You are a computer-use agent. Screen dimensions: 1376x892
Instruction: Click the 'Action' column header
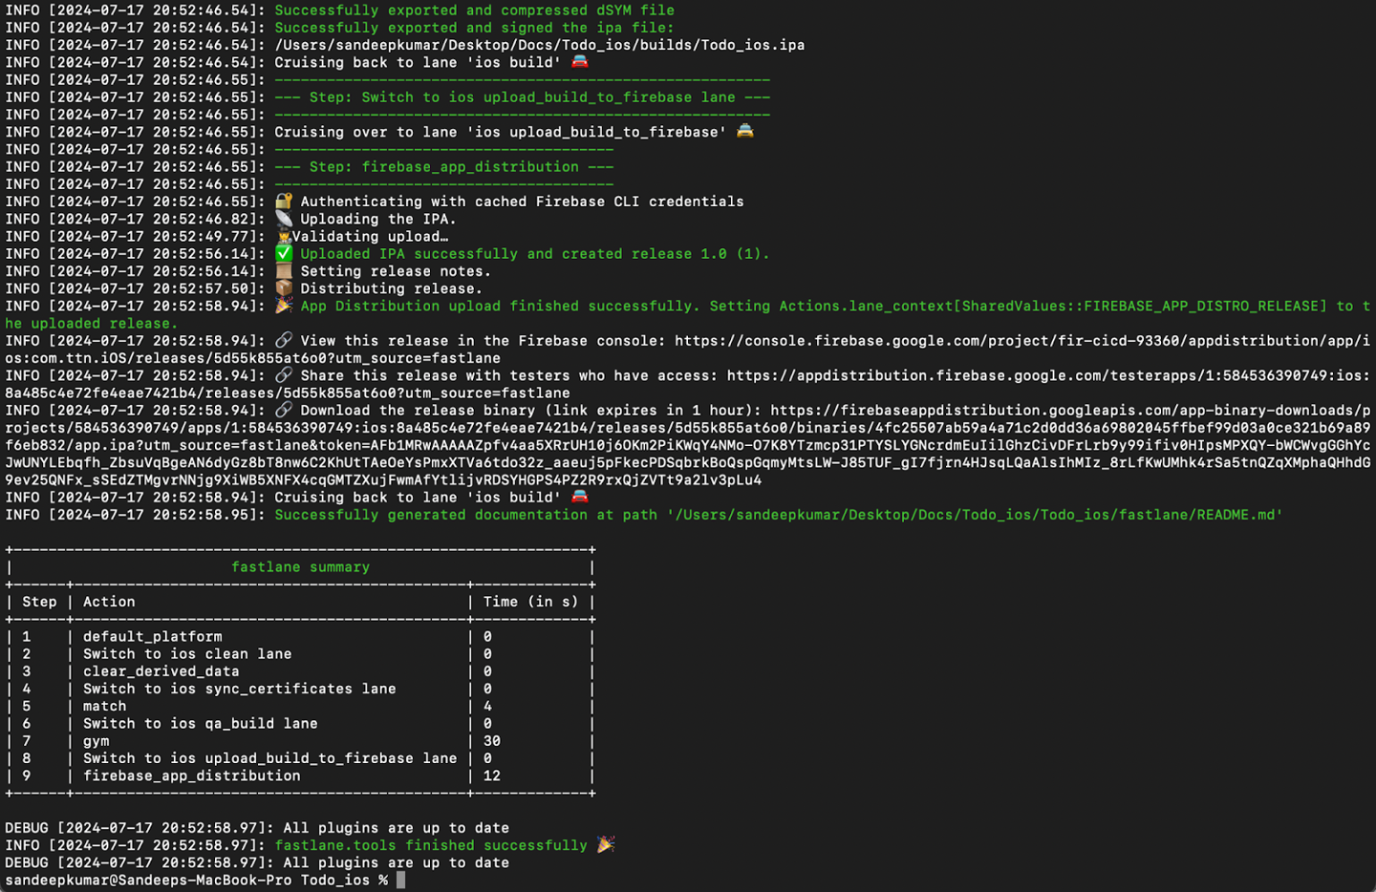tap(109, 602)
